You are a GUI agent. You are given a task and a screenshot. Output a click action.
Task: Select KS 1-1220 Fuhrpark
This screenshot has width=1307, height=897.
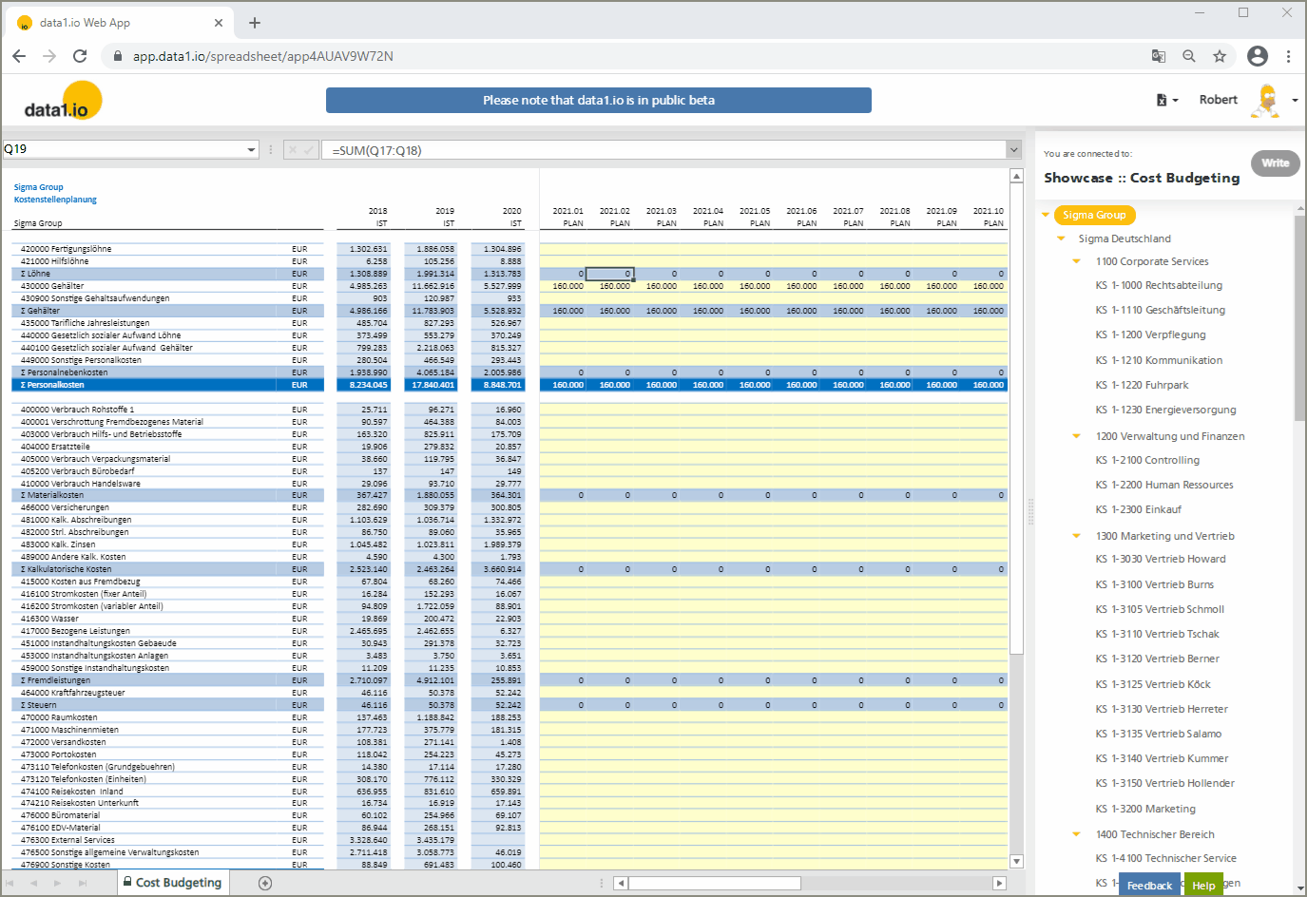click(x=1142, y=385)
